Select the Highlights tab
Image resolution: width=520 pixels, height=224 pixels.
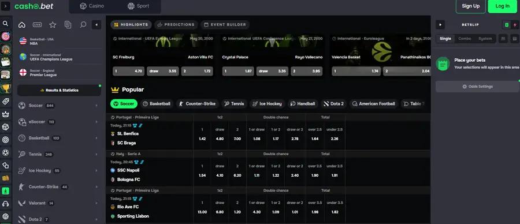click(131, 25)
